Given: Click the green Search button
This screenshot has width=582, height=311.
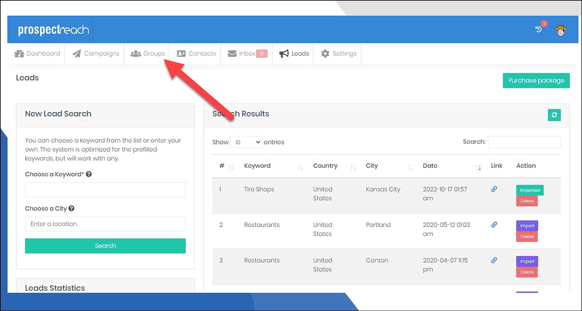Looking at the screenshot, I should click(x=105, y=246).
